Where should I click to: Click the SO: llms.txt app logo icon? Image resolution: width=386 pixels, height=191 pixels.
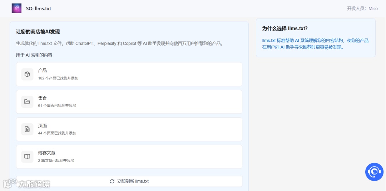16,8
